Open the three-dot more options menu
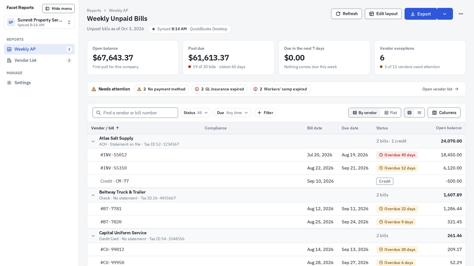 461,14
